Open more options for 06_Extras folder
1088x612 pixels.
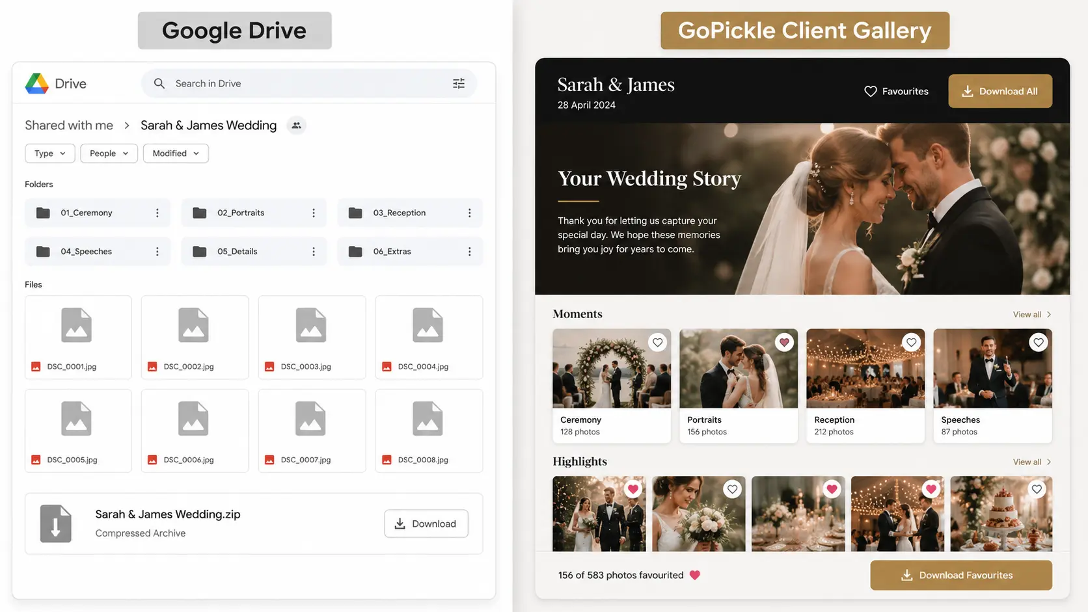(469, 251)
